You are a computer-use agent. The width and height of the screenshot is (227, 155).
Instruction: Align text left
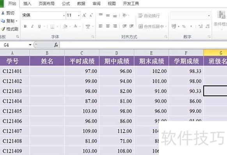point(101,26)
